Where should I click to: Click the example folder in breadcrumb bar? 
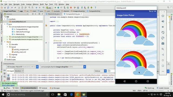(x=56, y=11)
